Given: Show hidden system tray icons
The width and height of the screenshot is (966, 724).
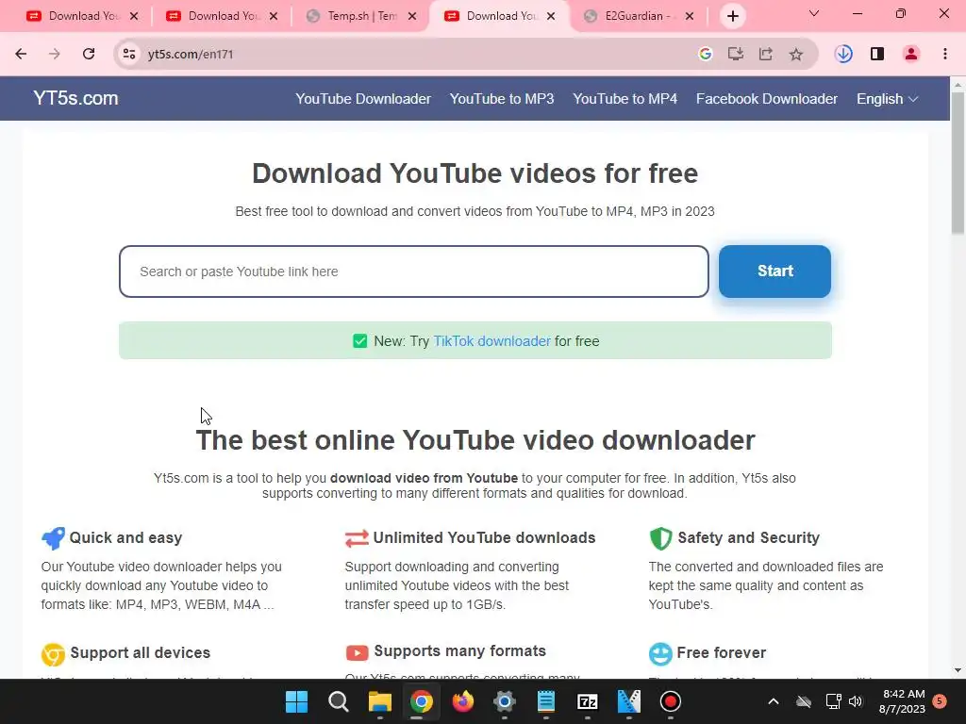Looking at the screenshot, I should (x=774, y=701).
